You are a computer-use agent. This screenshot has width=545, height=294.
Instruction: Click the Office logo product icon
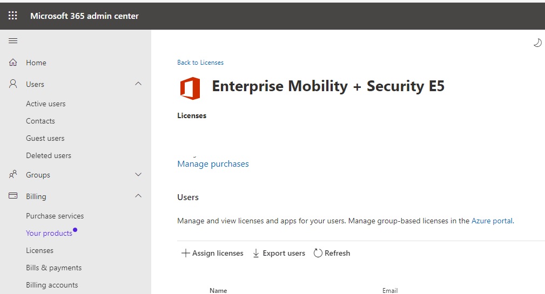pos(190,88)
